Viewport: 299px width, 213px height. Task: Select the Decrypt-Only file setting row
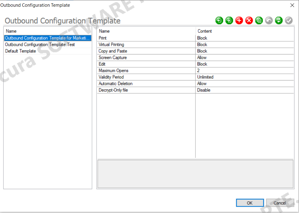coord(122,90)
